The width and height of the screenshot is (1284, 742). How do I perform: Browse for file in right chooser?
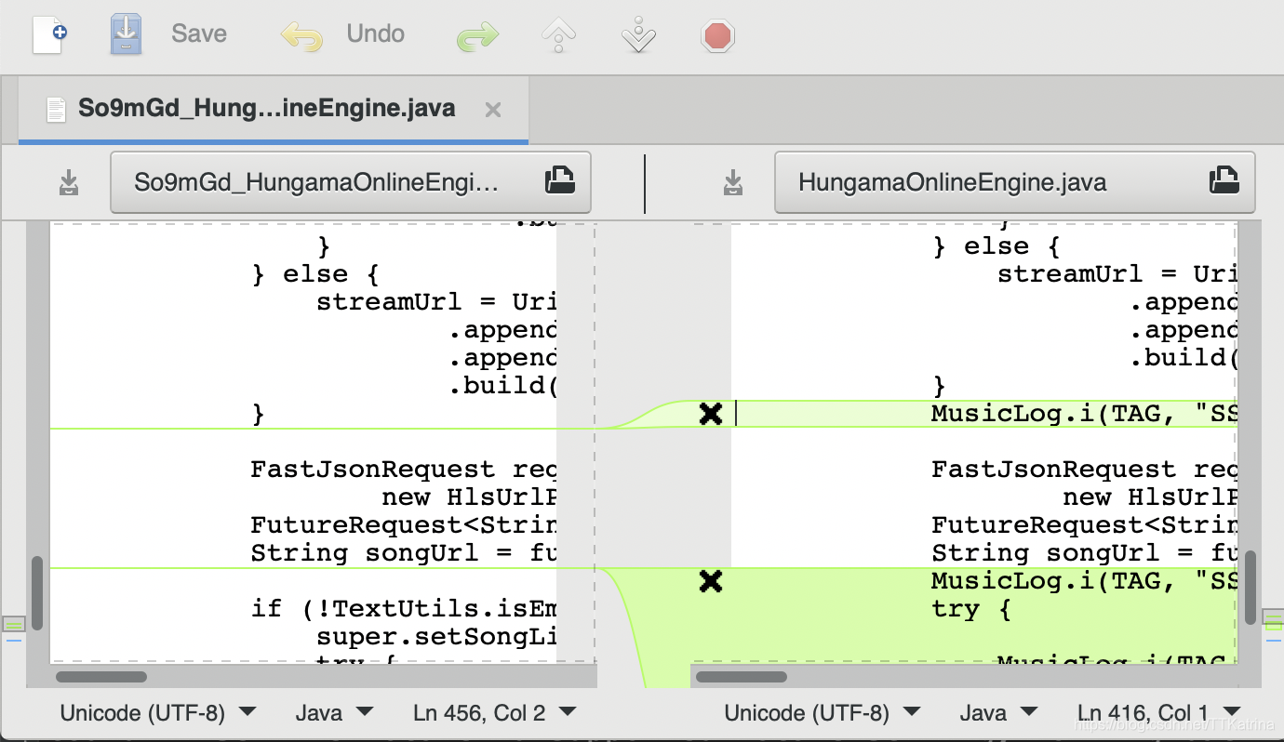point(1224,180)
